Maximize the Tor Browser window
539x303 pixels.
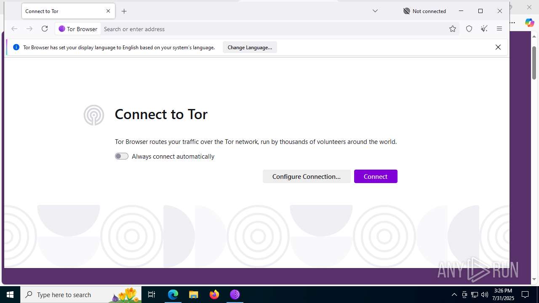coord(480,11)
